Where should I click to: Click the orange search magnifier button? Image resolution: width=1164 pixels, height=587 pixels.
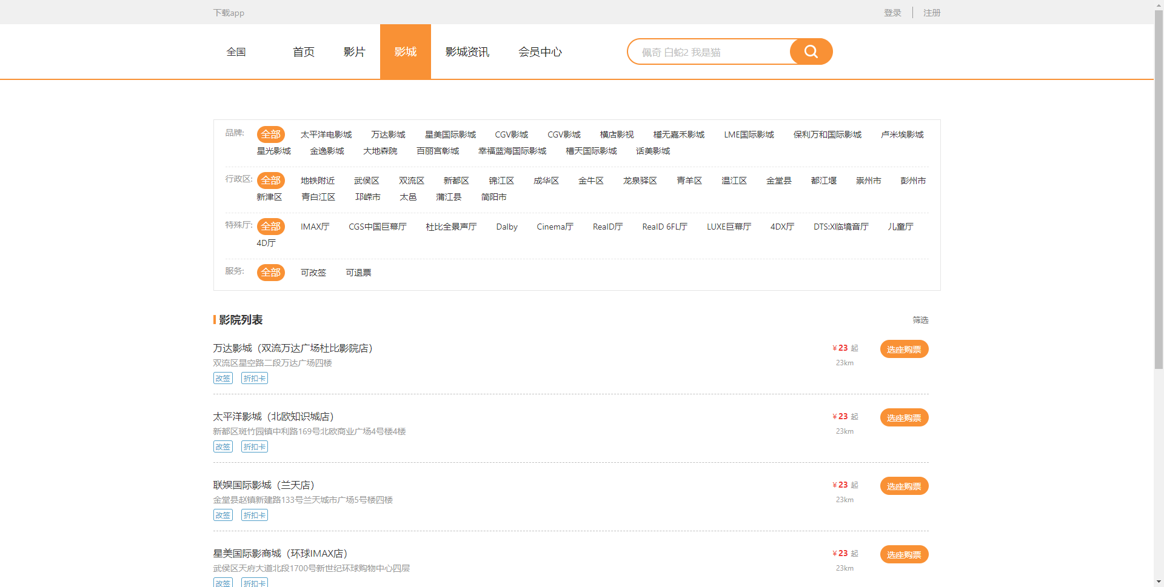pos(811,51)
